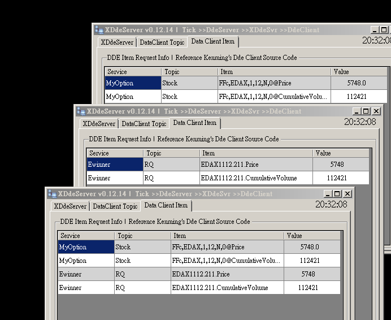Click Value column header in front window
Screen dimensions: 391x320
pyautogui.click(x=312, y=236)
